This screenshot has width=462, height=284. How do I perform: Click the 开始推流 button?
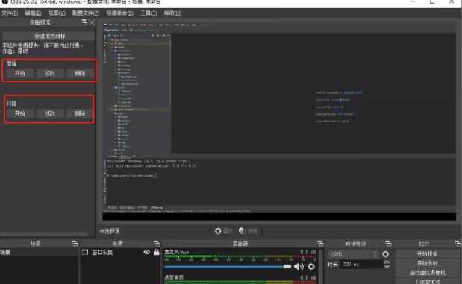[x=427, y=254]
